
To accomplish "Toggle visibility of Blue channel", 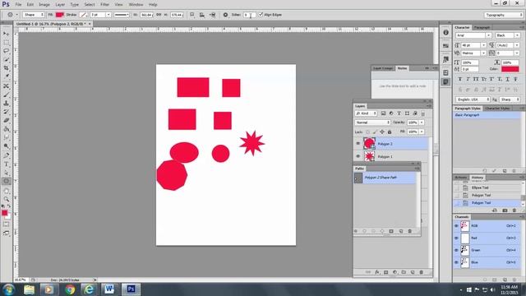I will tap(456, 262).
